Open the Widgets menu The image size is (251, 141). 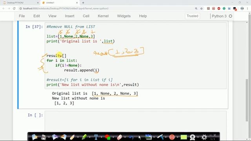point(124,16)
